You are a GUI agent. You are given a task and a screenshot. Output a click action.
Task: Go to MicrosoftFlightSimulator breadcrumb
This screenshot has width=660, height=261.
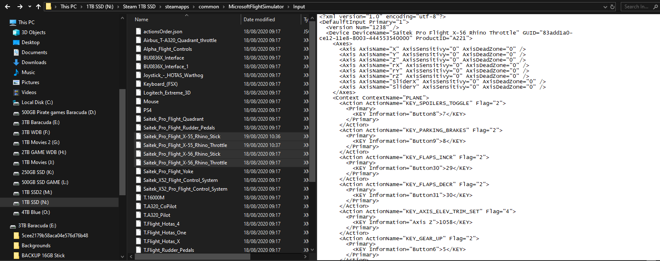pos(256,7)
